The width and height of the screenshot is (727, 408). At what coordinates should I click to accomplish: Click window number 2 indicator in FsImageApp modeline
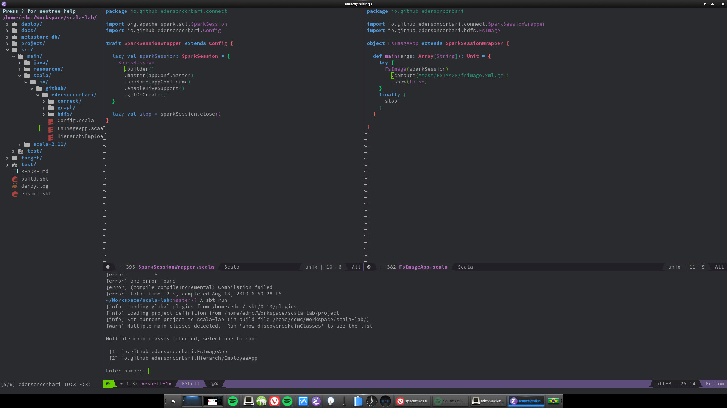(369, 267)
